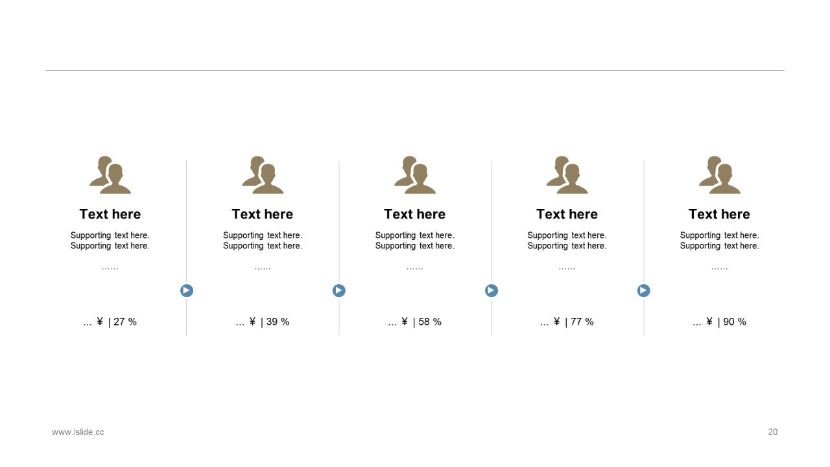Click the "… ¥ | 27 %" label
This screenshot has height=467, width=830.
click(110, 322)
